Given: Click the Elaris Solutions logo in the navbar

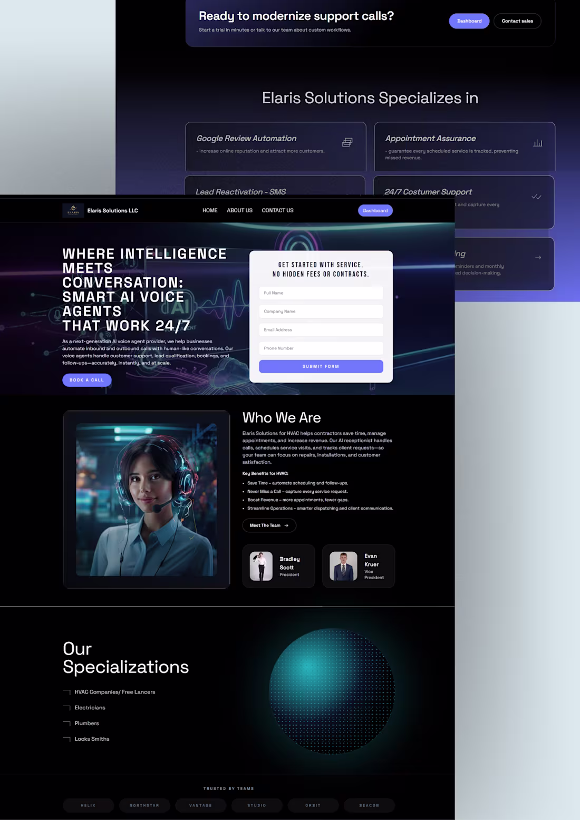Looking at the screenshot, I should 73,210.
